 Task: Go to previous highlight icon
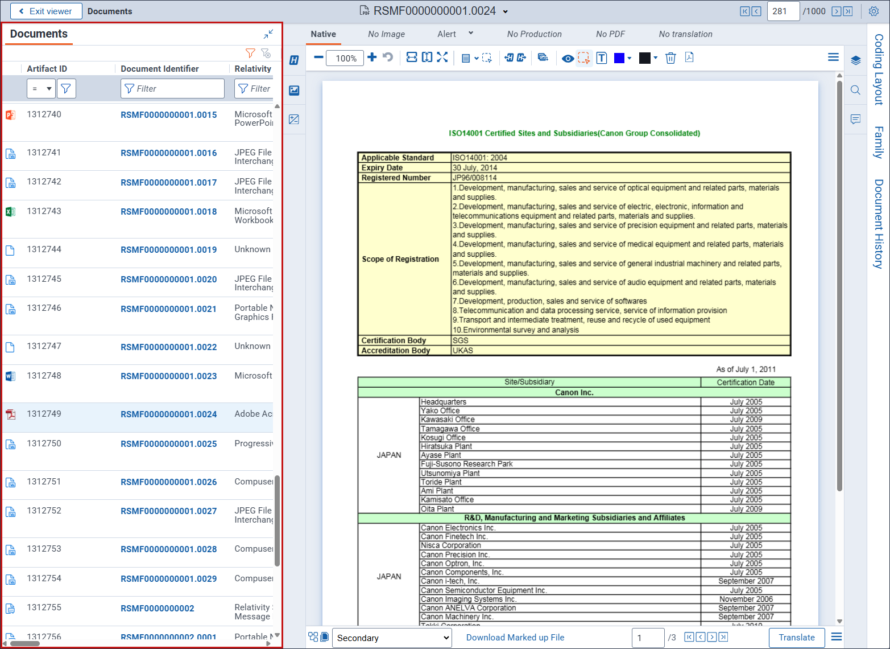(x=509, y=57)
